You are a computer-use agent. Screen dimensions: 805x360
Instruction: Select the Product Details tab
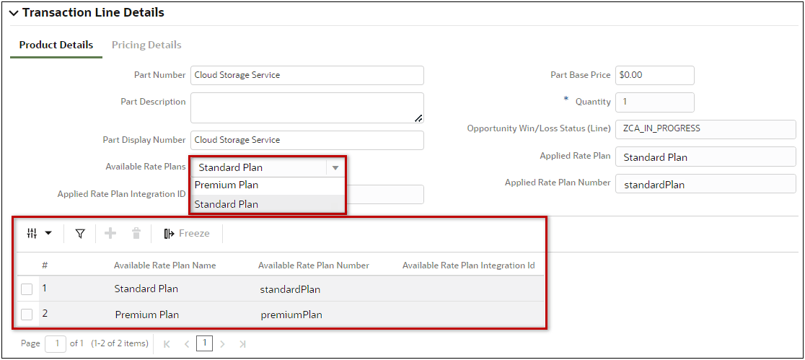point(56,45)
